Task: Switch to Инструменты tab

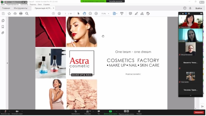Action: [21, 8]
